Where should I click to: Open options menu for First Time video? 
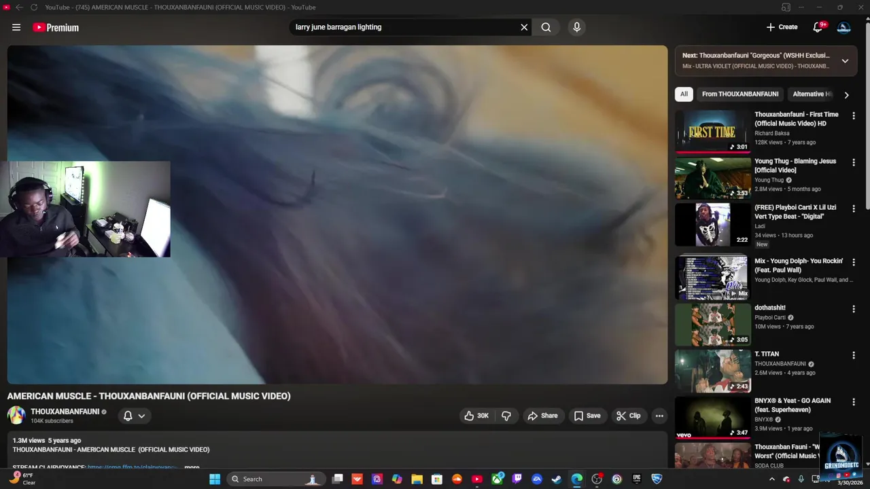pos(854,116)
